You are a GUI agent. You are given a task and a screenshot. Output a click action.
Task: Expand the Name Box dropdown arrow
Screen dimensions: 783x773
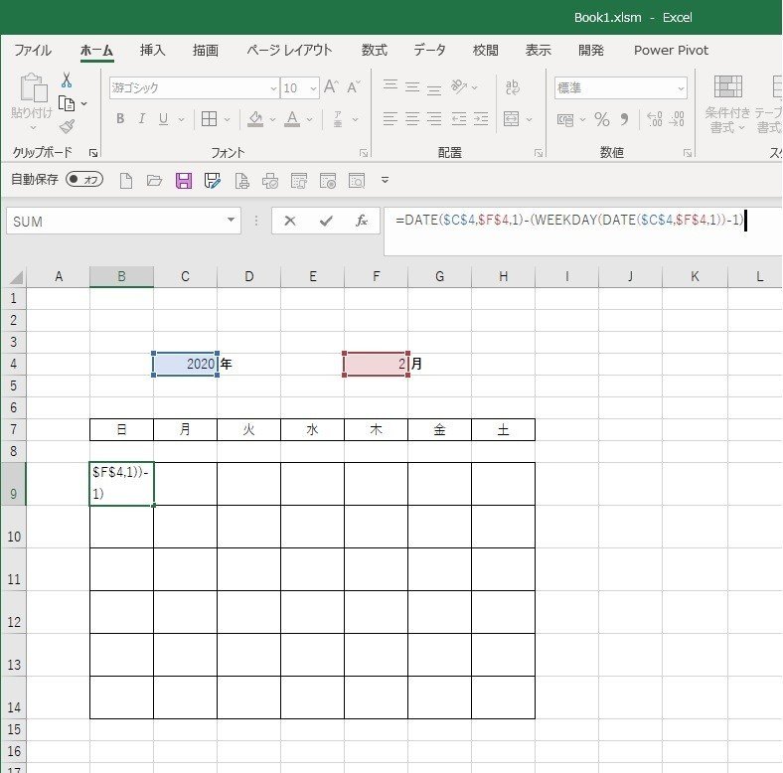coord(231,221)
